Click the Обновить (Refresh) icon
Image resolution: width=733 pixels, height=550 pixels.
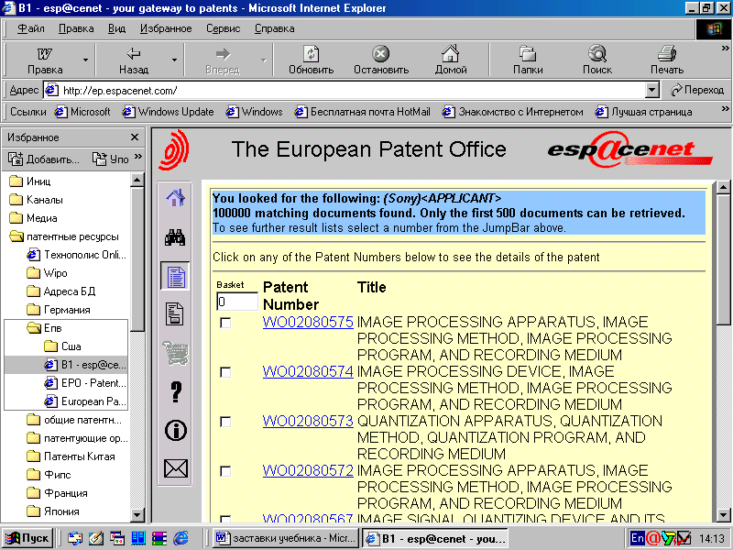pos(311,54)
